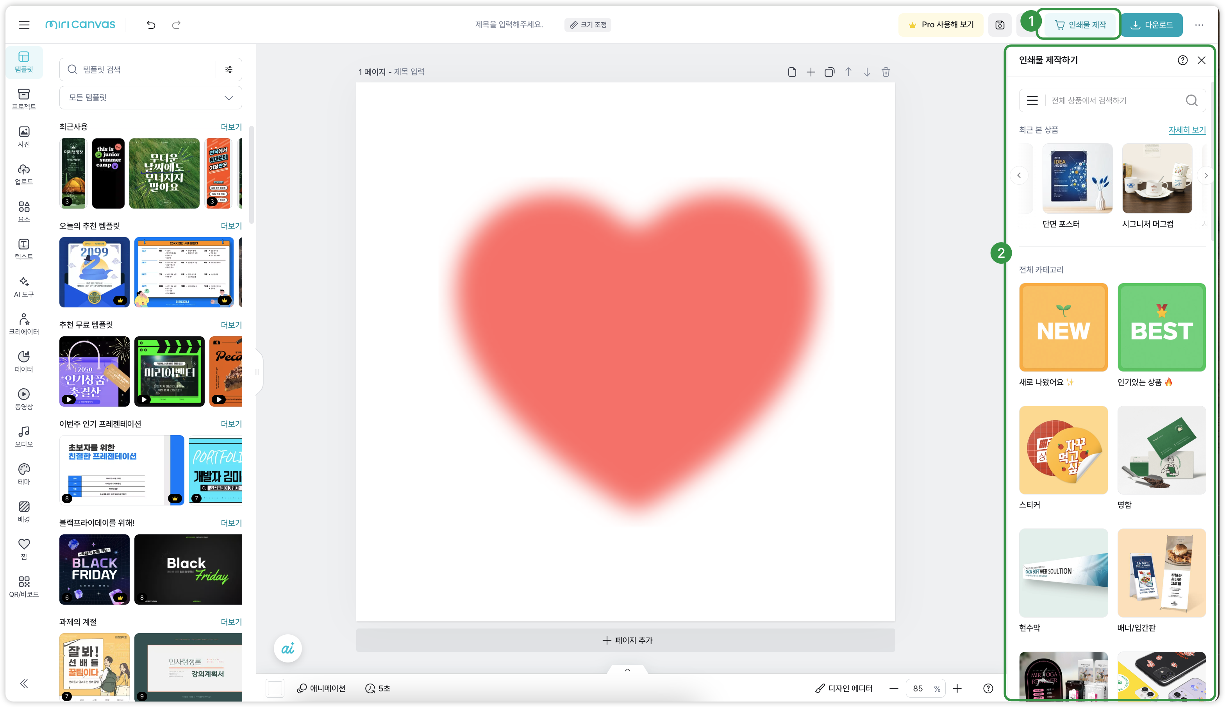Open the 업로드 (upload) sidebar panel

(x=24, y=174)
